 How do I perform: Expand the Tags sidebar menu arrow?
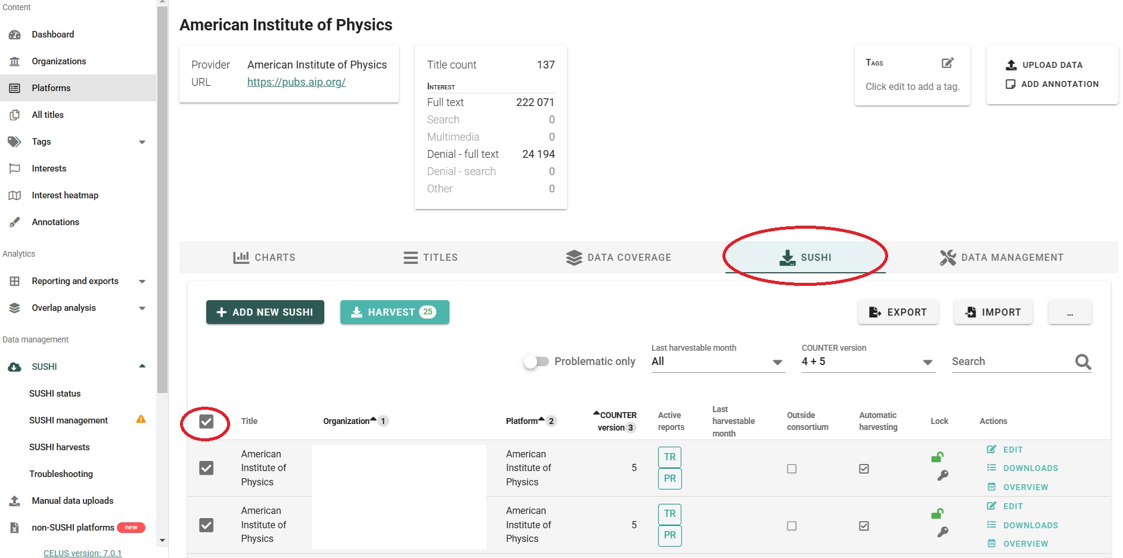[x=142, y=142]
